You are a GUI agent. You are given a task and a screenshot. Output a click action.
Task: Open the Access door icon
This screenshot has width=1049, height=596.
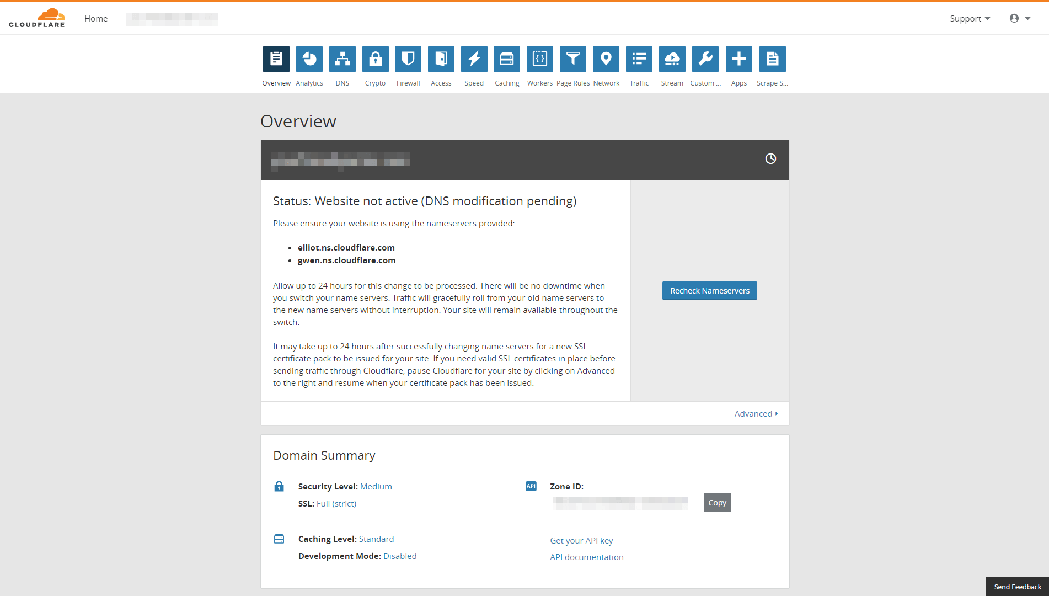coord(441,59)
